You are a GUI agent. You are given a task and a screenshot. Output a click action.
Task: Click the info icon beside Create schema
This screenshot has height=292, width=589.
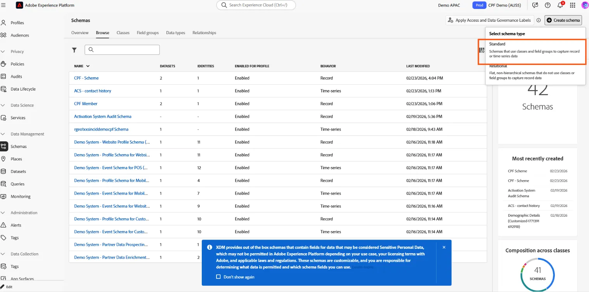pos(539,20)
